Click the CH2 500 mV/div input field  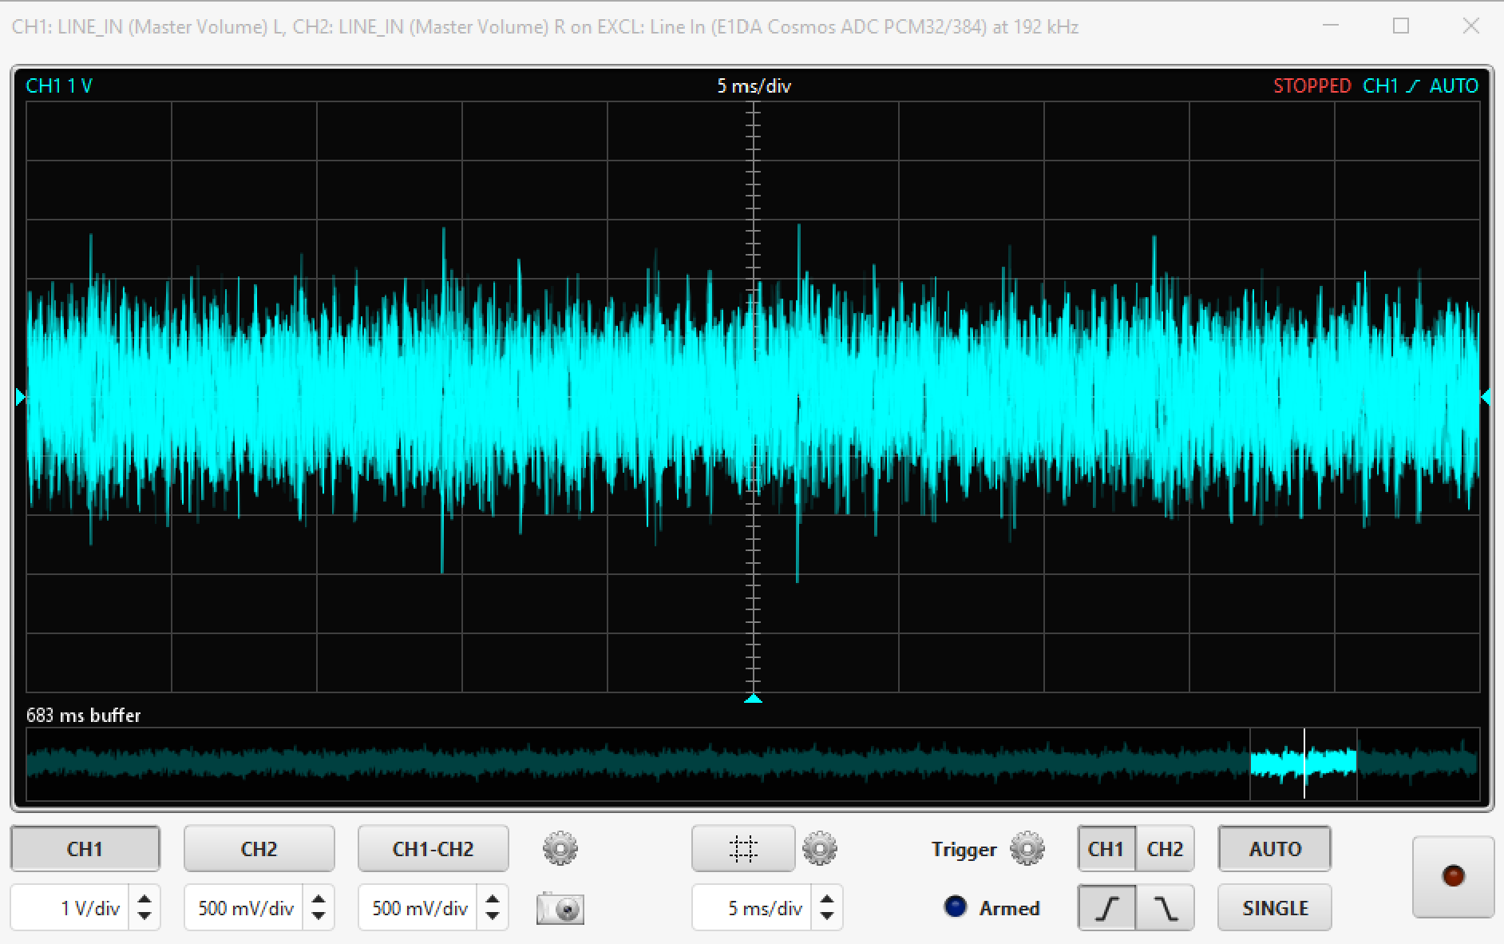244,908
